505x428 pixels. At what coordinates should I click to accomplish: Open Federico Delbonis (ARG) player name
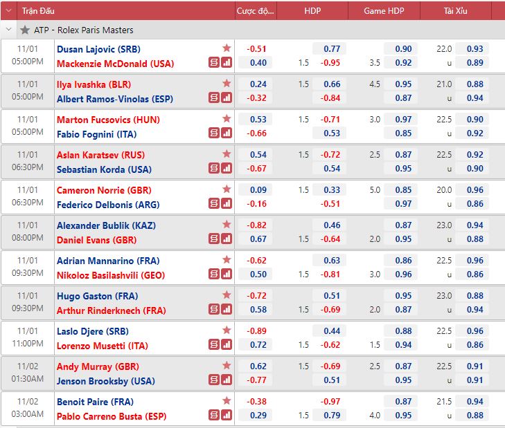coord(108,205)
